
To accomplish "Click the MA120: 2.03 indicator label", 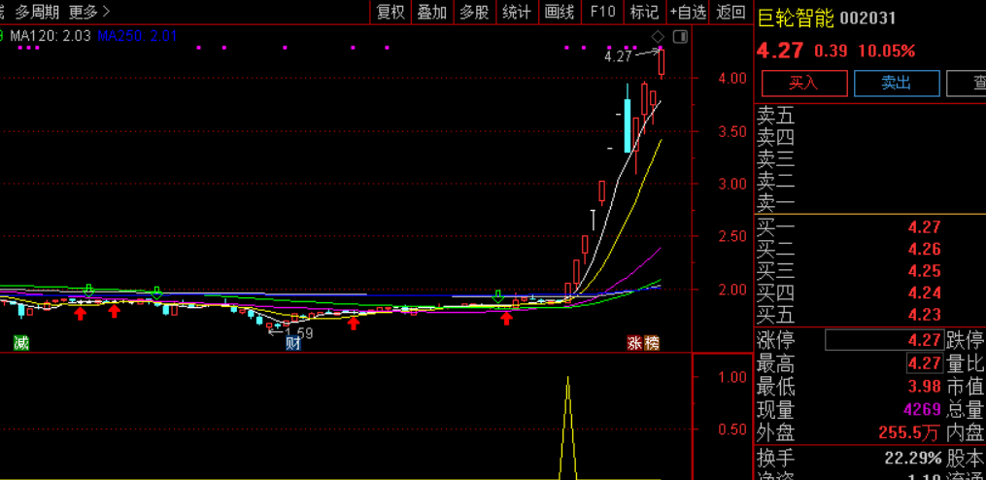I will click(x=51, y=37).
